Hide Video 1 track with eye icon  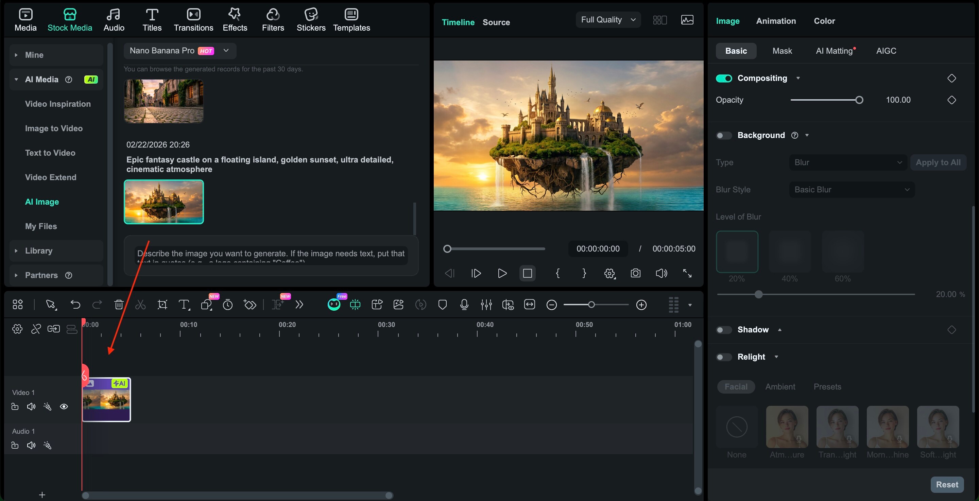click(64, 407)
